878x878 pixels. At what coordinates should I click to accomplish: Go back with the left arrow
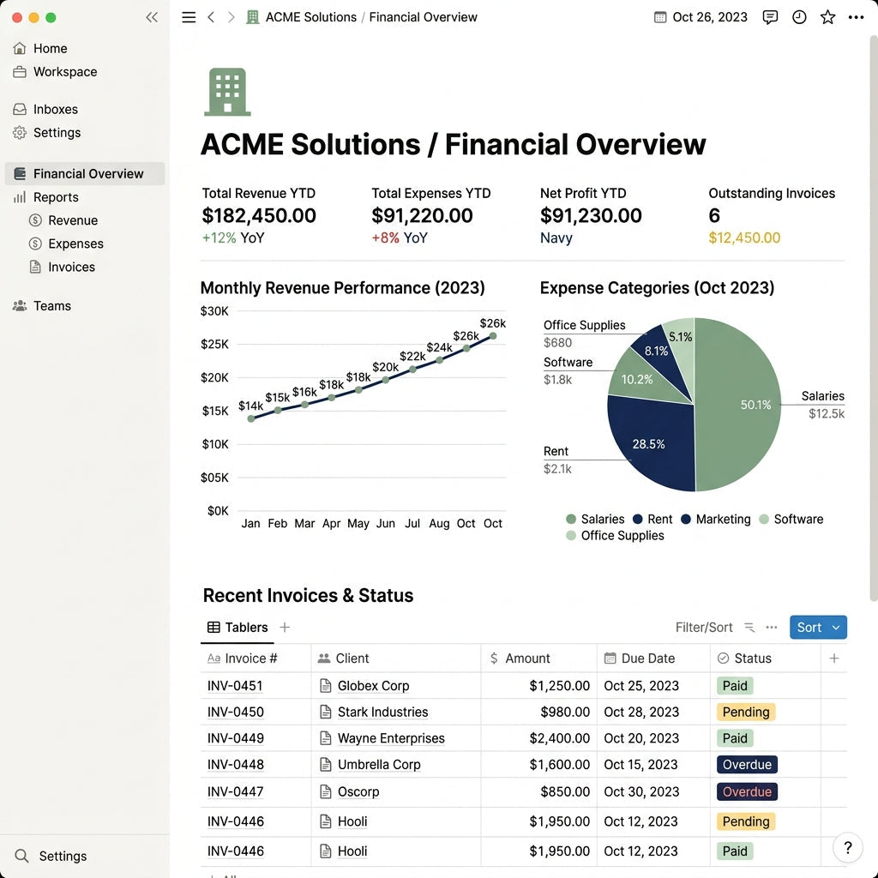(211, 17)
